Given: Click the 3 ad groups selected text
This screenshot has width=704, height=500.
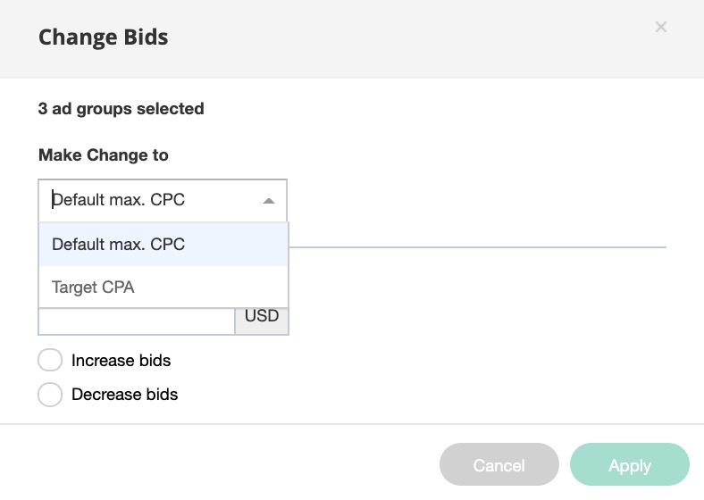Looking at the screenshot, I should [121, 109].
